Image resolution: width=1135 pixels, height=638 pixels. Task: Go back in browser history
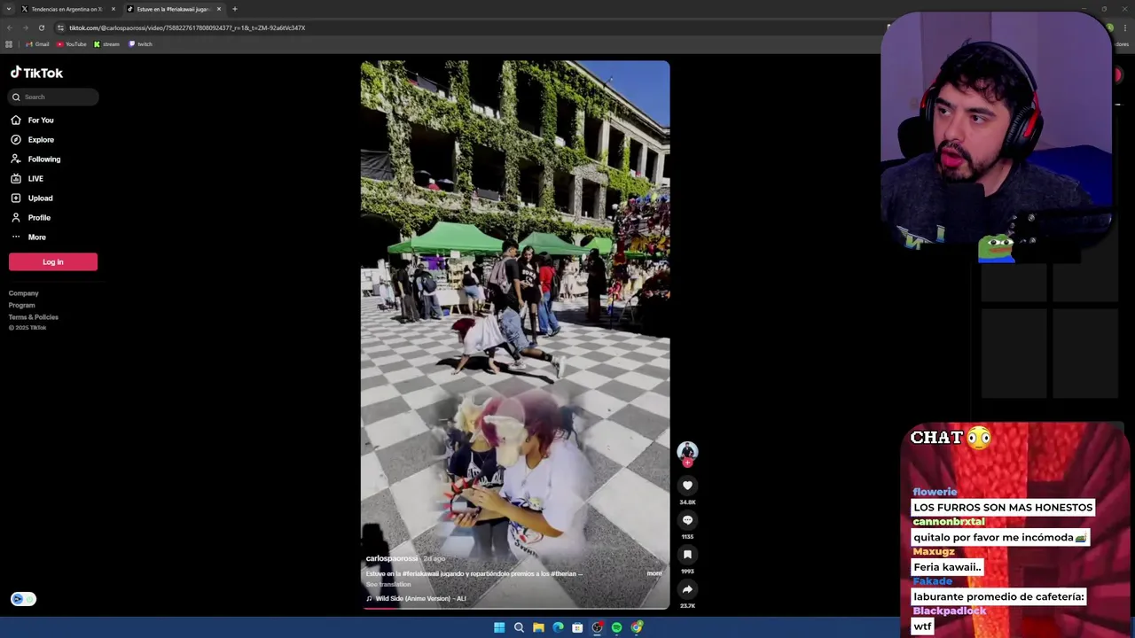coord(10,27)
